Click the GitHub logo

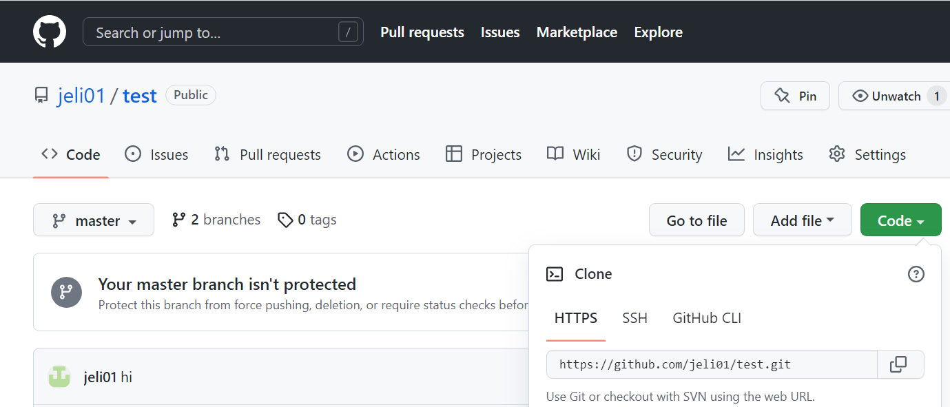[x=49, y=31]
